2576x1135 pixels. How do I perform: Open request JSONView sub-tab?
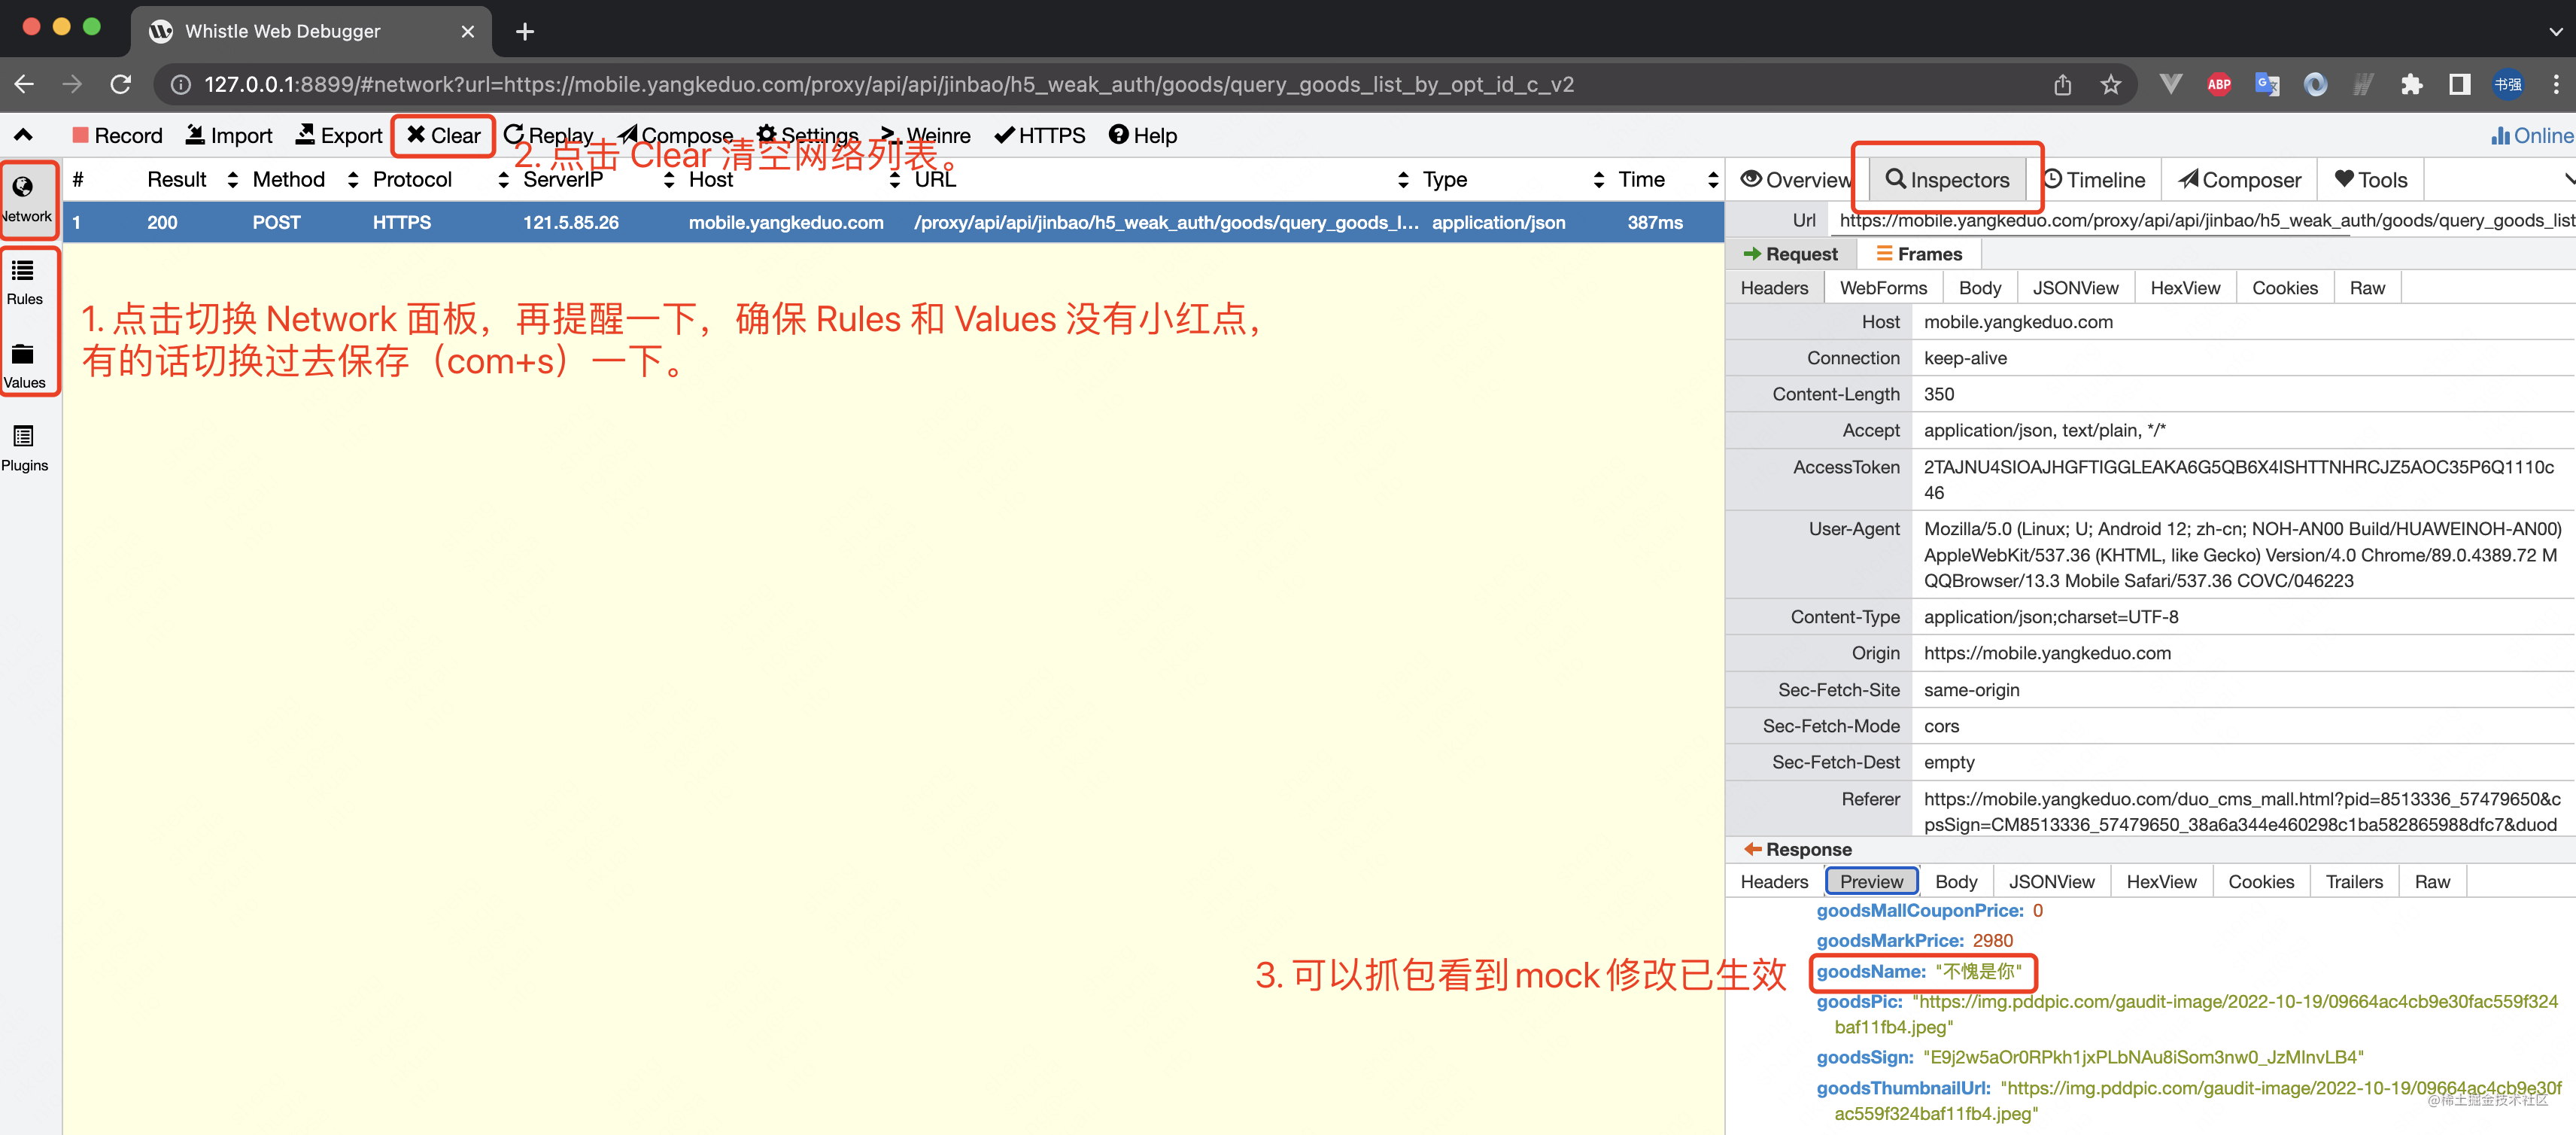tap(2075, 288)
